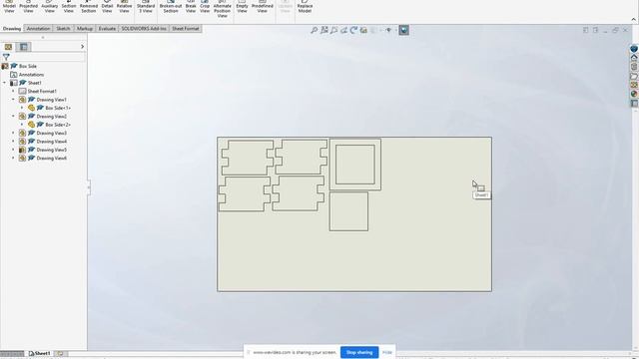Switch to the Drawing tab

tap(12, 29)
